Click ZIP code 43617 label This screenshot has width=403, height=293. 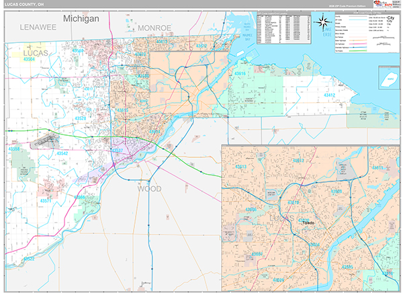(x=89, y=89)
